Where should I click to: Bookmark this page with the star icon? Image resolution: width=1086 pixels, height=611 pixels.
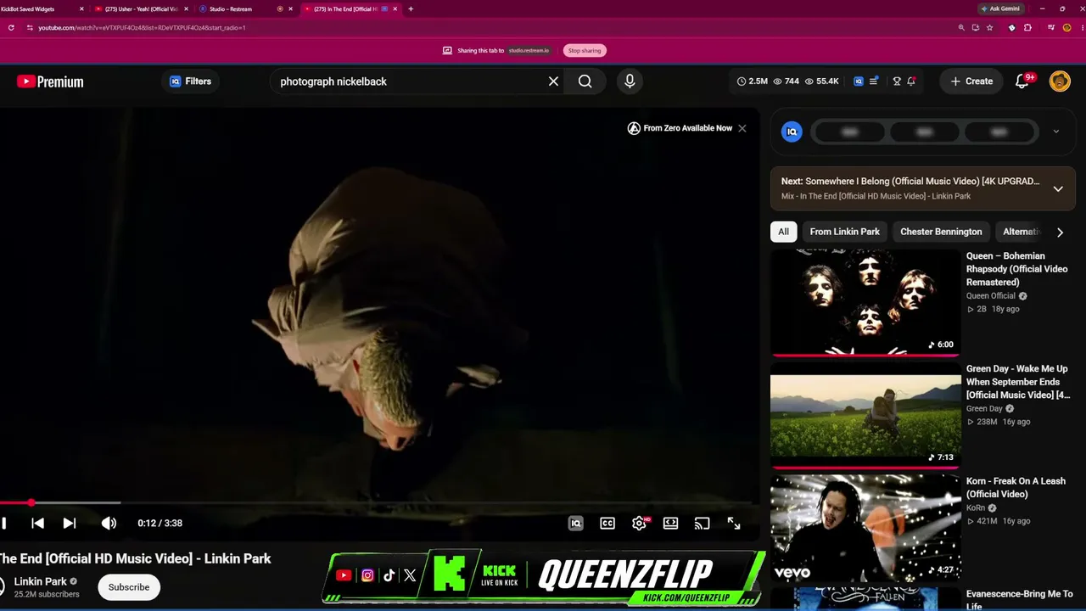pyautogui.click(x=989, y=28)
